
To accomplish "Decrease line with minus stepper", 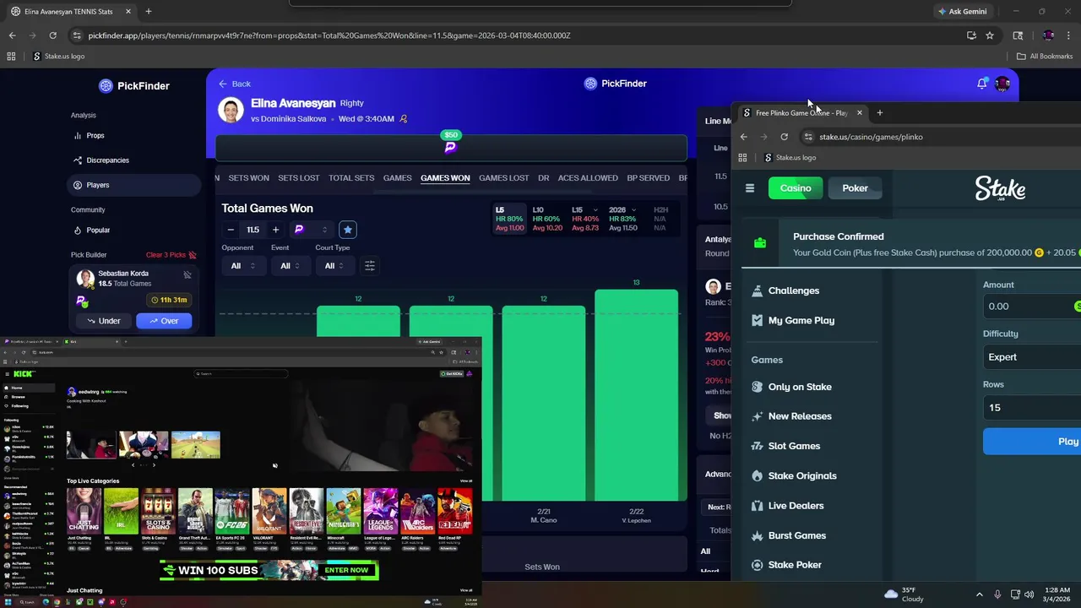I will (231, 230).
